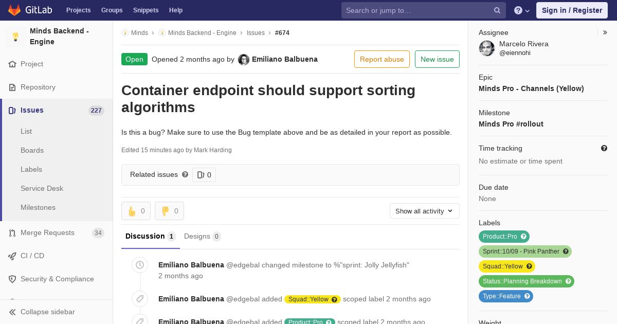617x324 pixels.
Task: Click Emiliano Balbuena's author avatar
Action: click(244, 60)
